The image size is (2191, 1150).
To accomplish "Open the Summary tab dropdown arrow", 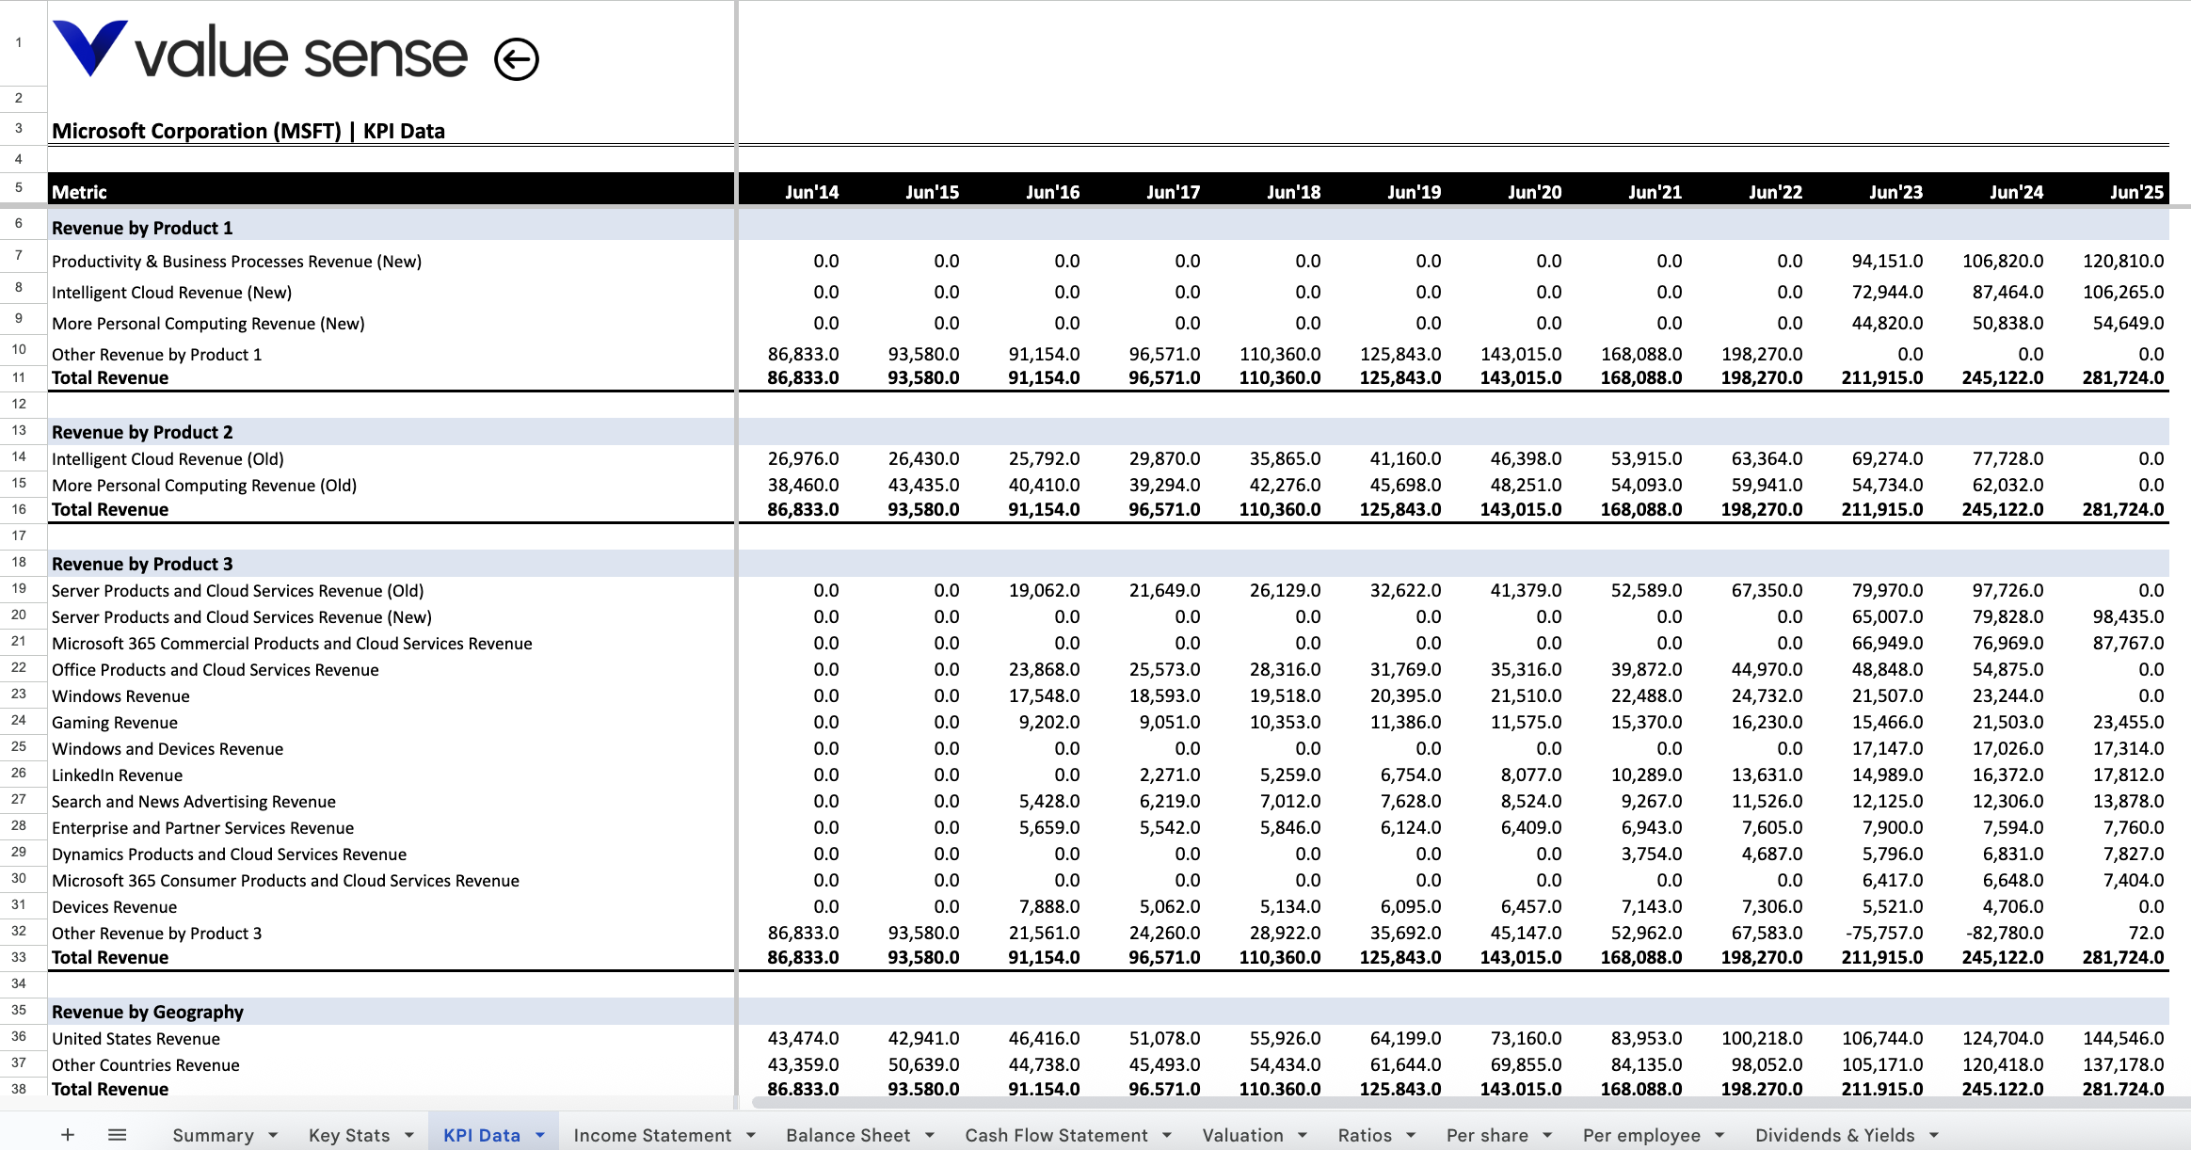I will coord(273,1135).
